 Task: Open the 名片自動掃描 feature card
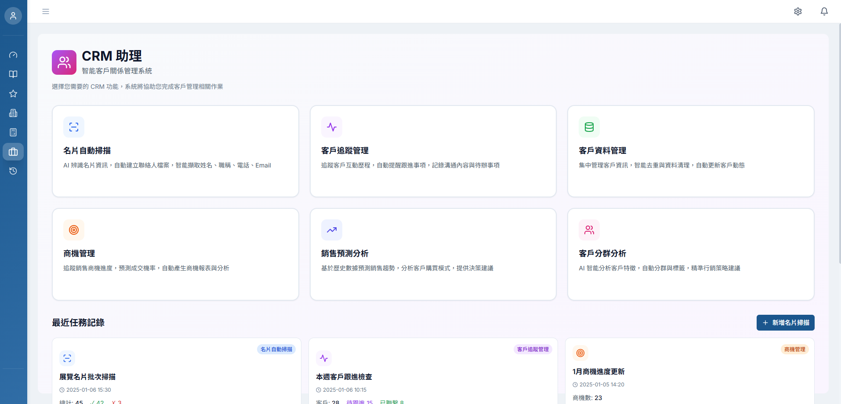(175, 151)
